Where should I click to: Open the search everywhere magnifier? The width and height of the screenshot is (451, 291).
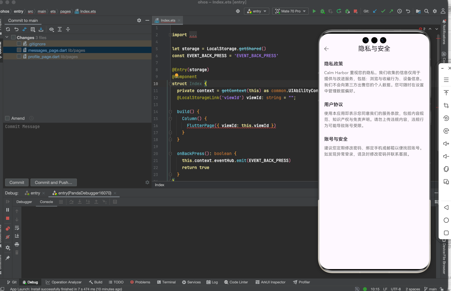tap(427, 11)
